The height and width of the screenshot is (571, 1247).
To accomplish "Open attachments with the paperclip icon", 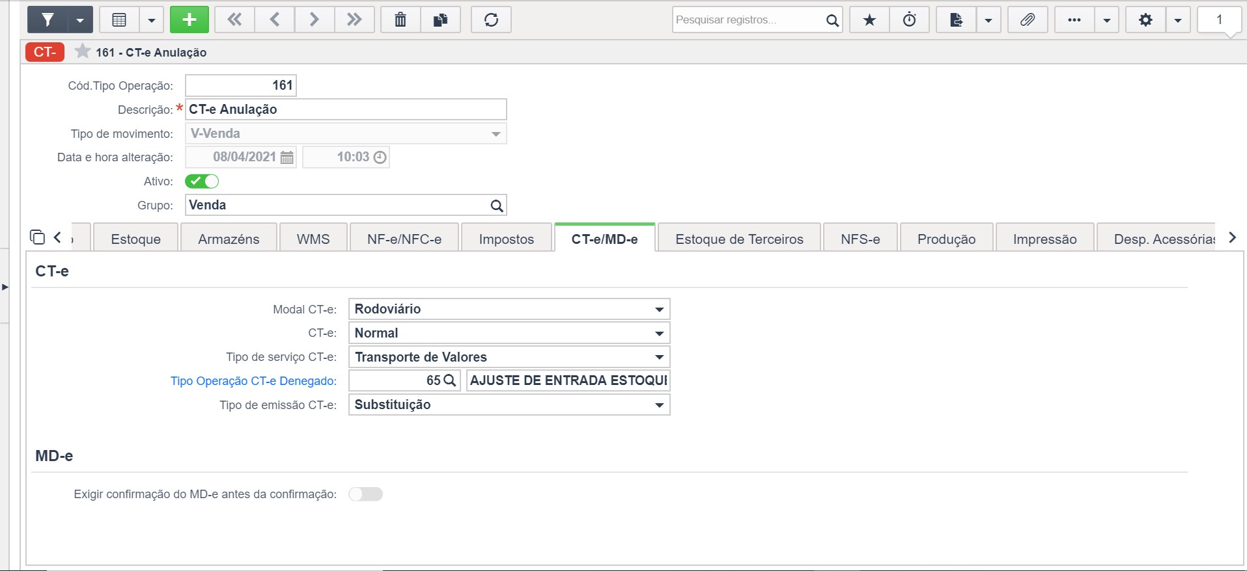I will (1028, 20).
